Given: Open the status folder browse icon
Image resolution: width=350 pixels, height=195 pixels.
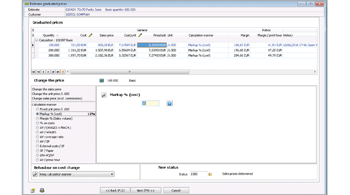Looking at the screenshot, I should pos(211,174).
